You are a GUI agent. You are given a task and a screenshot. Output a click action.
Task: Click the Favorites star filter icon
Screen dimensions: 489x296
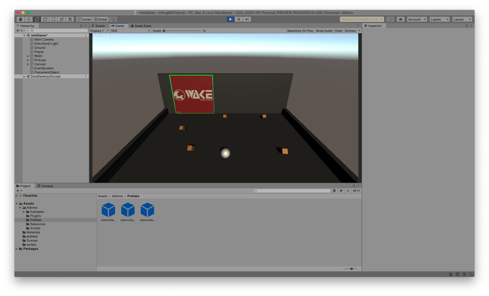(x=348, y=191)
